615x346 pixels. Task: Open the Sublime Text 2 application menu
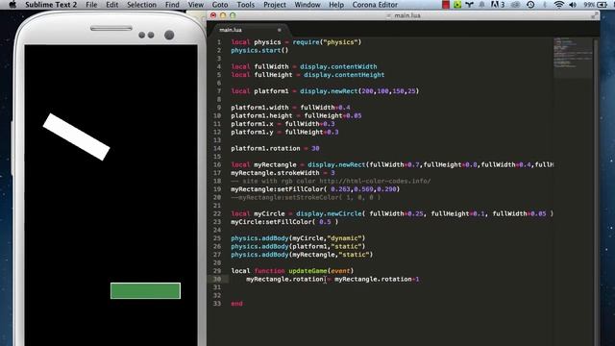coord(51,5)
